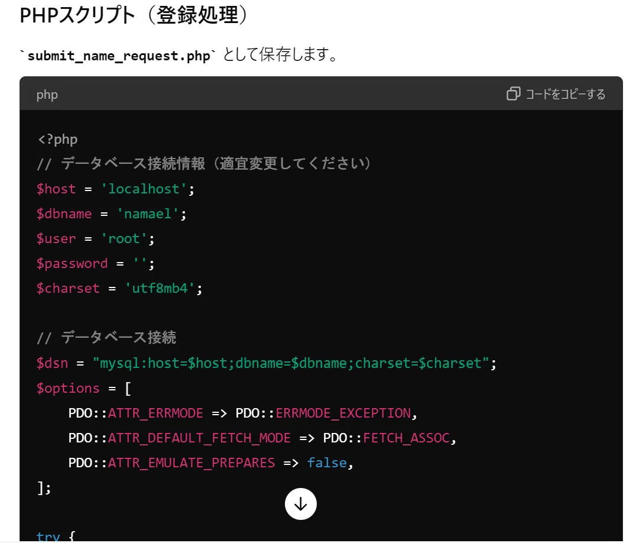Screen dimensions: 636x543
Task: Click the $dsn variable
Action: 53,363
